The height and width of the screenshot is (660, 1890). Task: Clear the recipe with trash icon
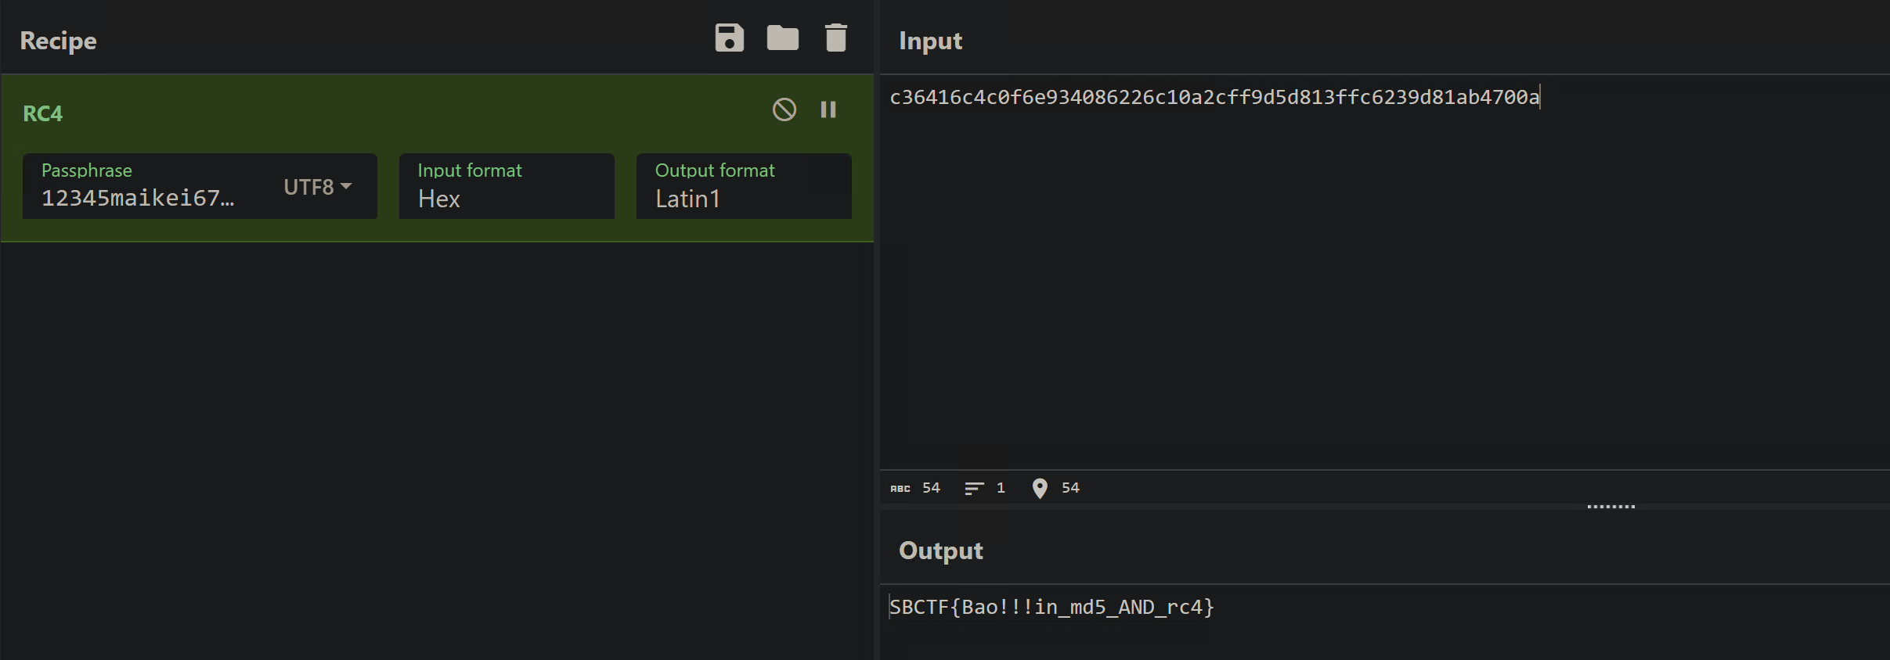tap(836, 38)
